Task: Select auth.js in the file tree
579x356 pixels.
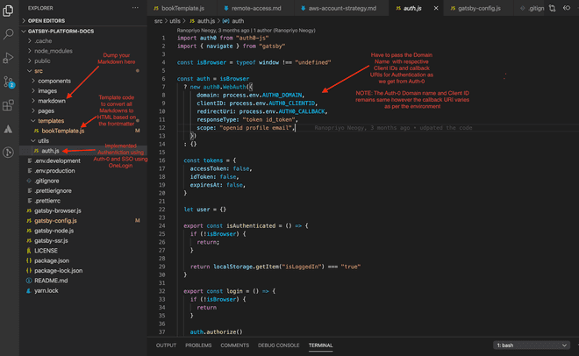Action: 50,151
